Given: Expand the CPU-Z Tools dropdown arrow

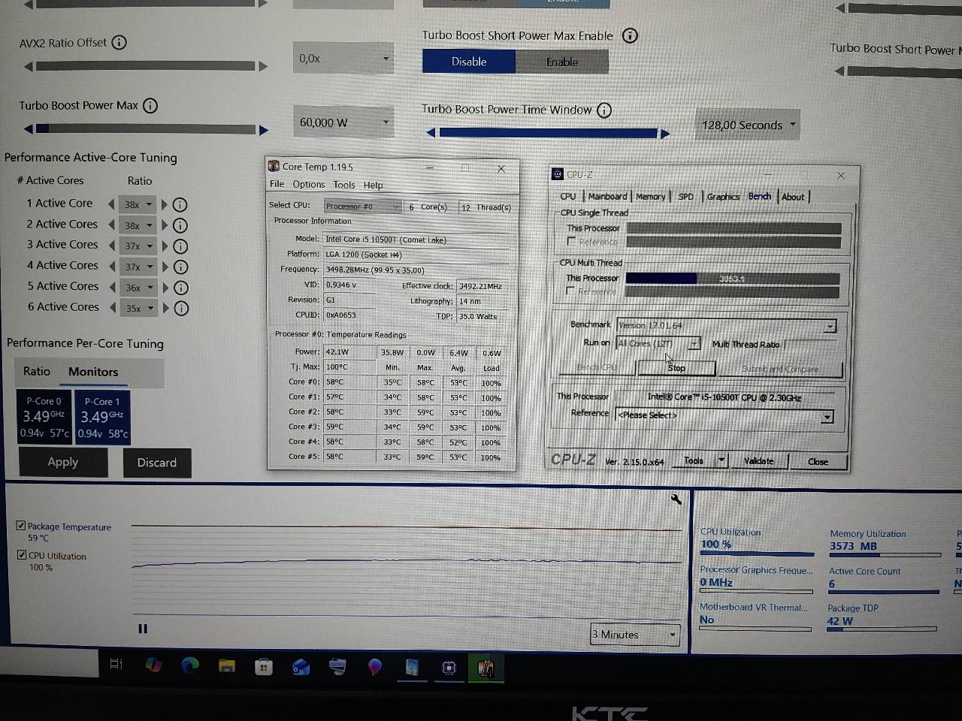Looking at the screenshot, I should [x=721, y=460].
